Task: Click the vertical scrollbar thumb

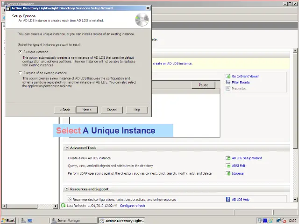Action: [295, 101]
